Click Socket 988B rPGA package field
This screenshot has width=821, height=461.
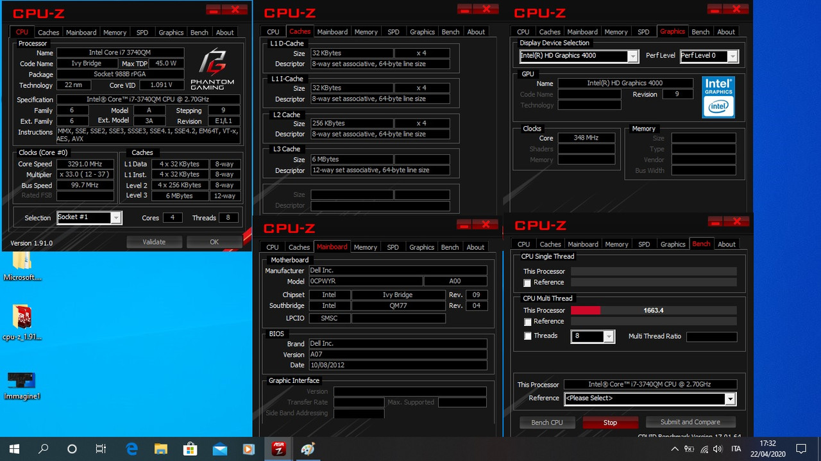pyautogui.click(x=121, y=74)
